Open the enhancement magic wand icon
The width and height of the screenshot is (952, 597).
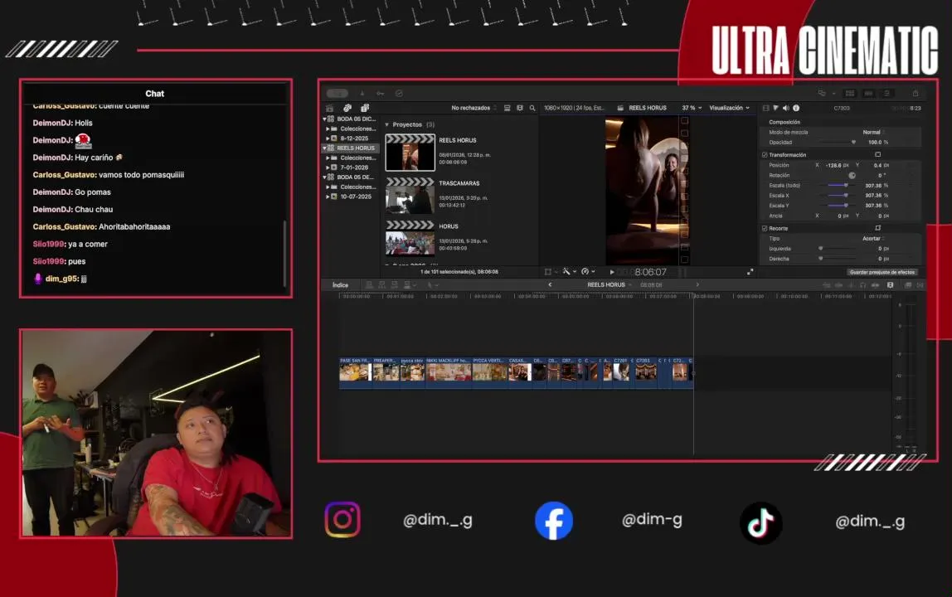(x=566, y=272)
